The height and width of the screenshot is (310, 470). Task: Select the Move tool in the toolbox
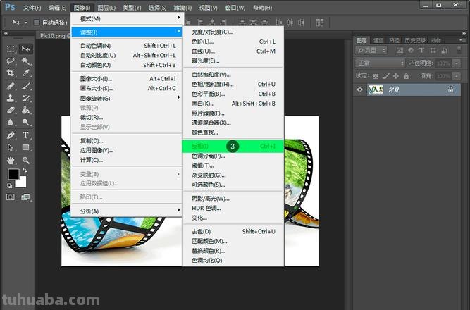coord(26,49)
